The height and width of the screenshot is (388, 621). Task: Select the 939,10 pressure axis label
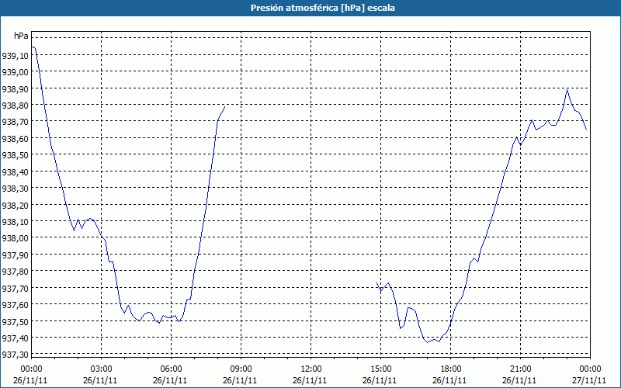15,56
